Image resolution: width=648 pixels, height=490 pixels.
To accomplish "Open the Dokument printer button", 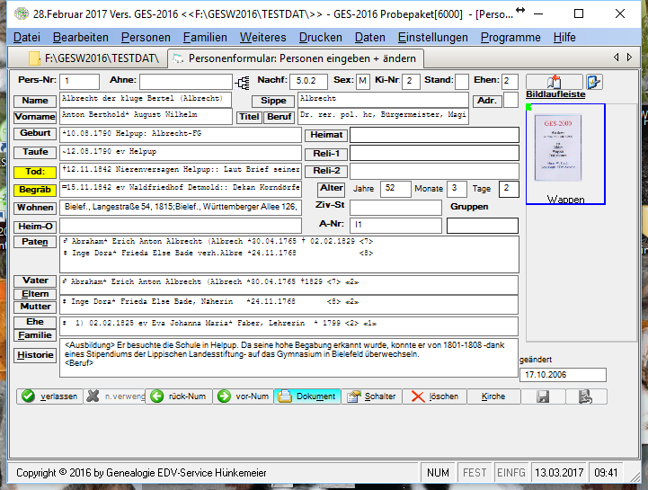I will point(307,396).
